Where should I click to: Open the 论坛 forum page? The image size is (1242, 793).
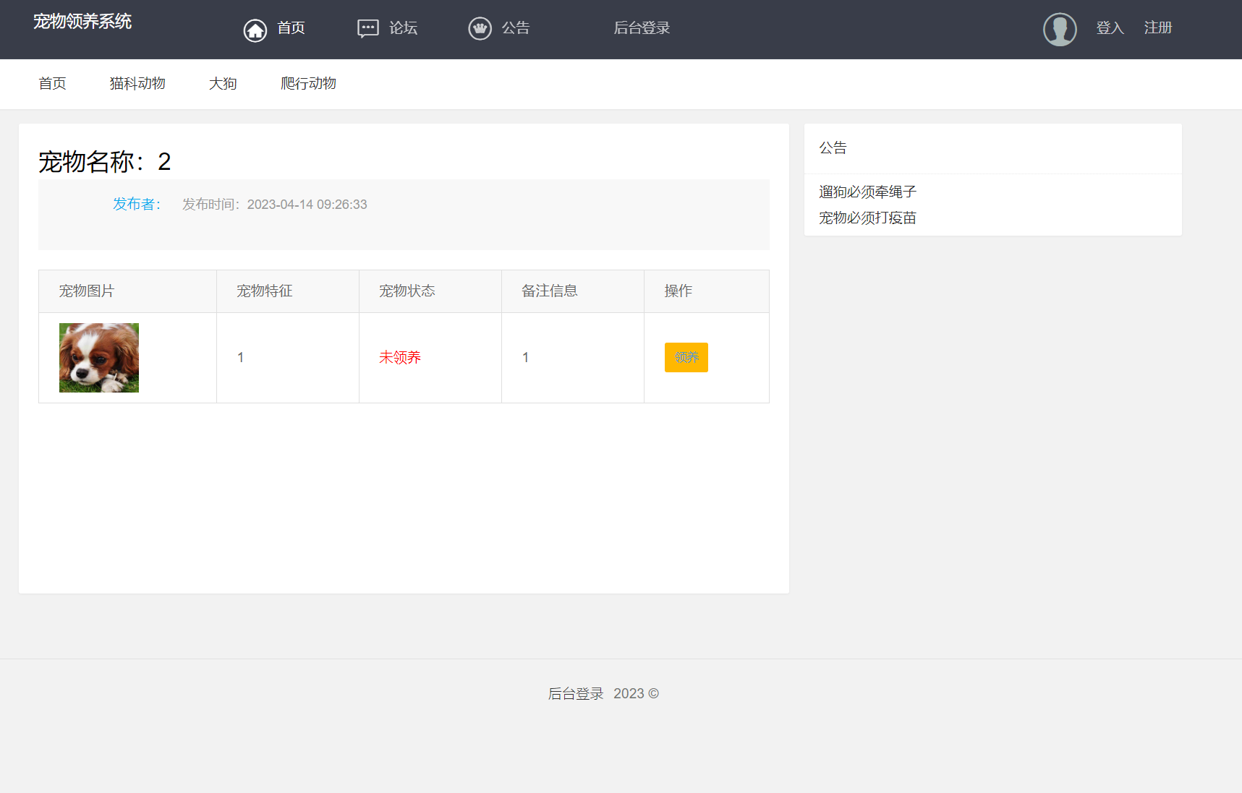(403, 28)
